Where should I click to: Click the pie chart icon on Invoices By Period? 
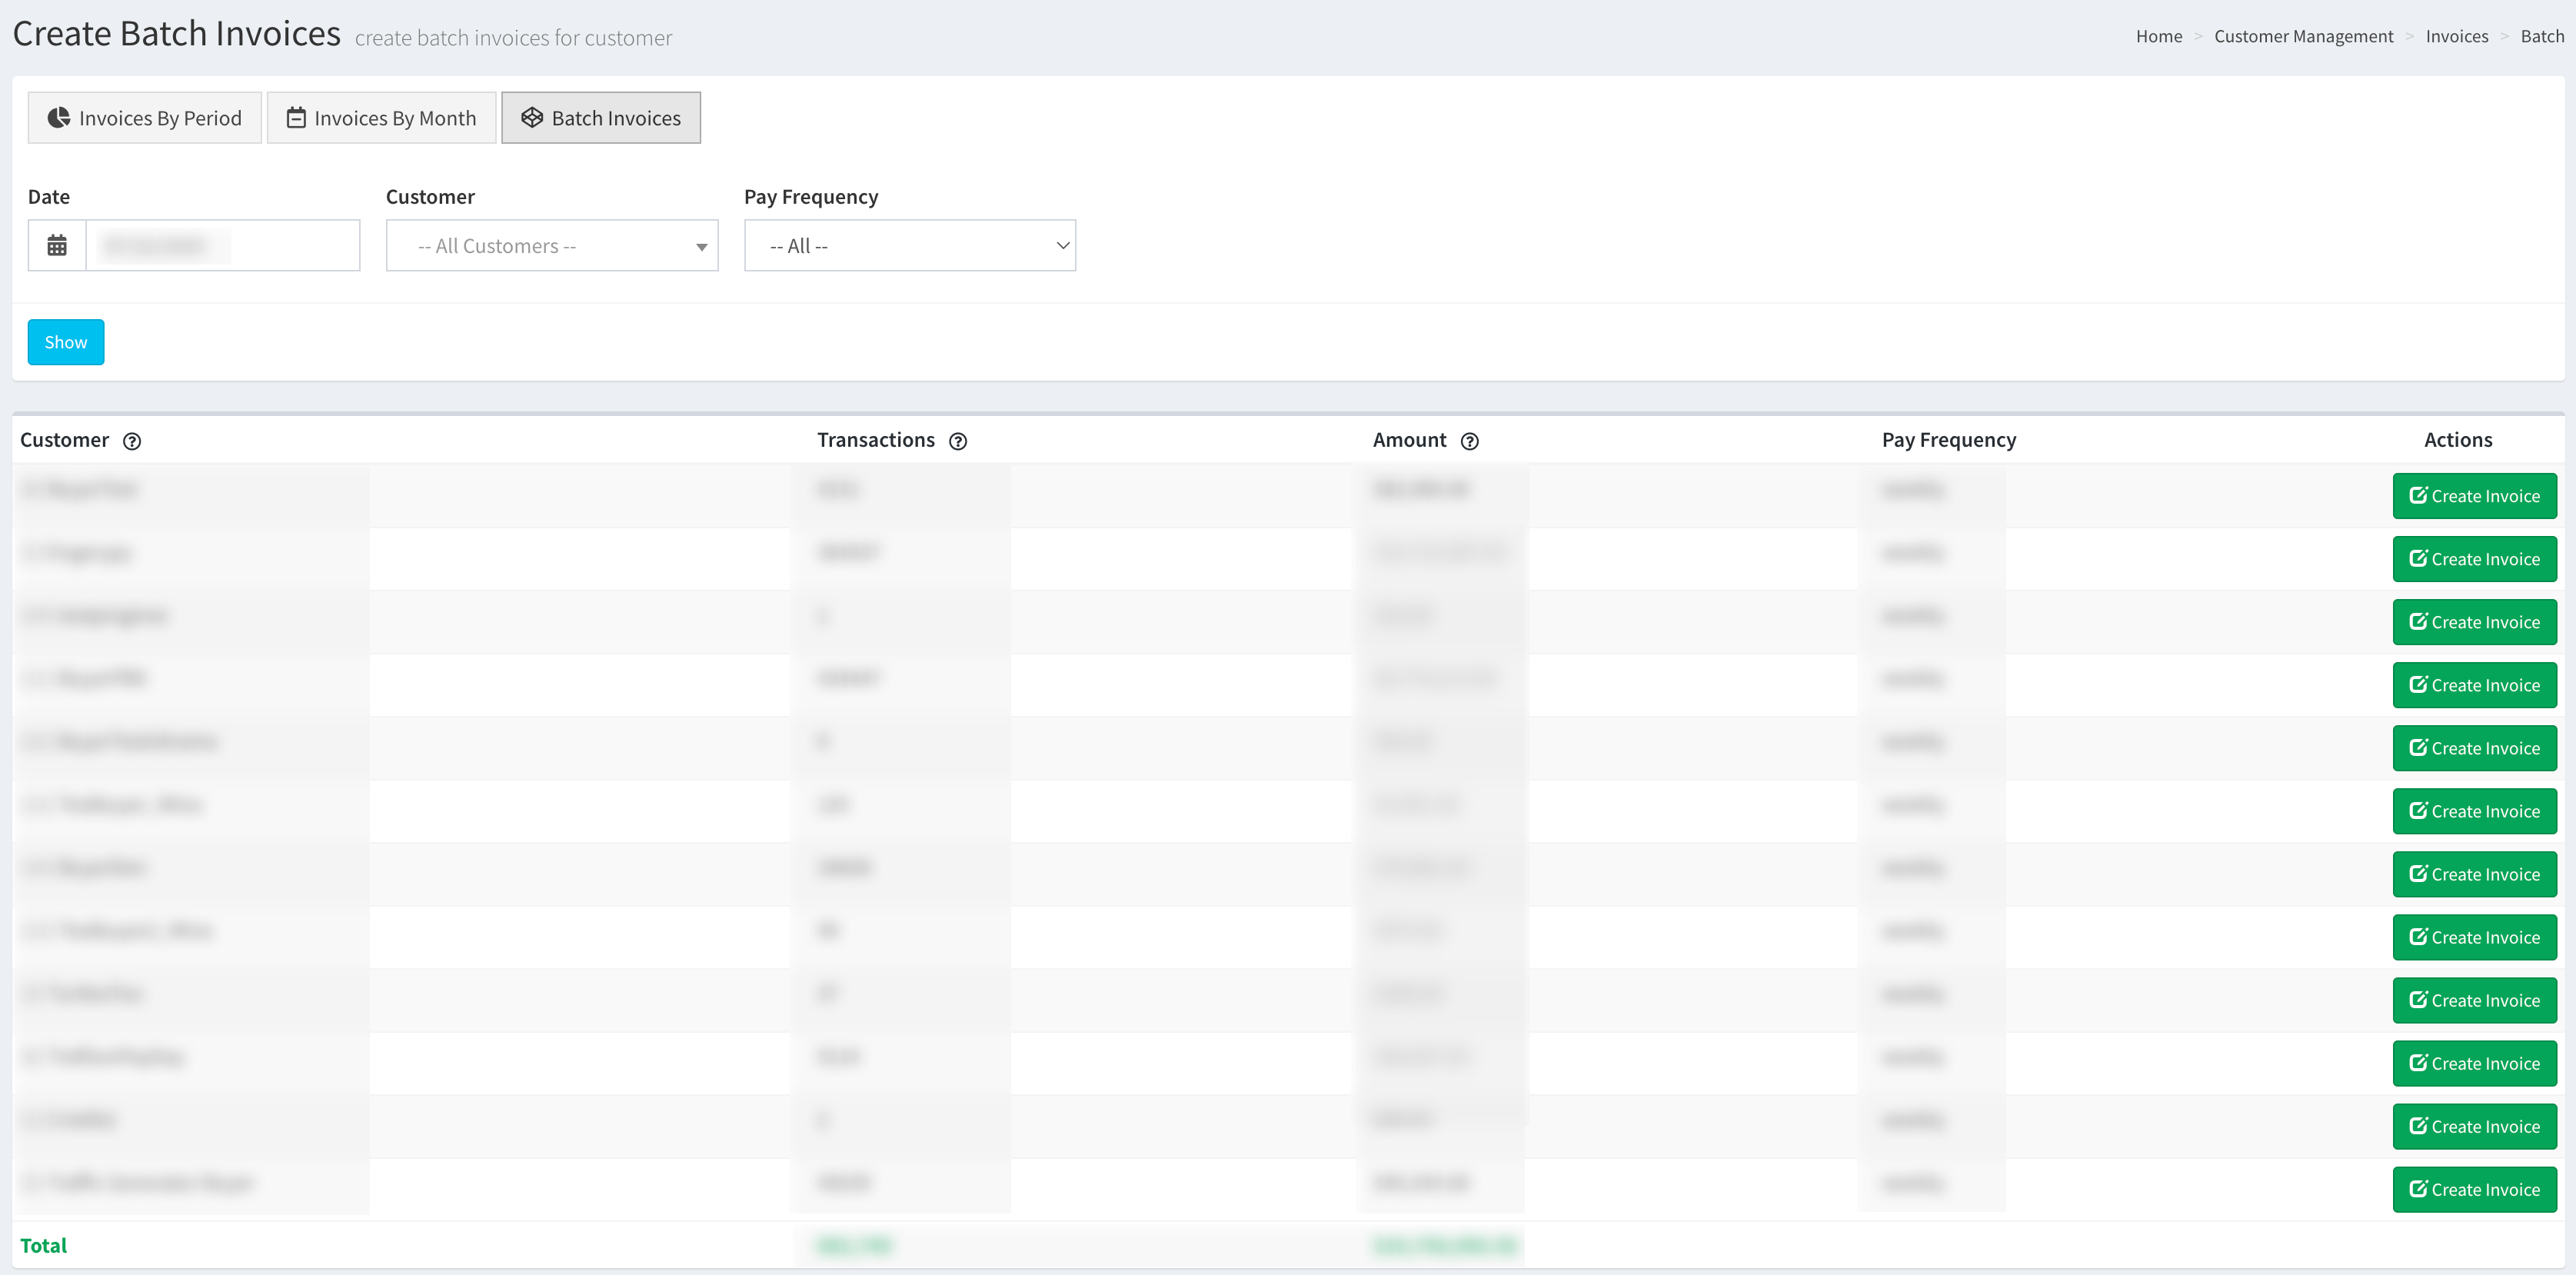point(60,117)
